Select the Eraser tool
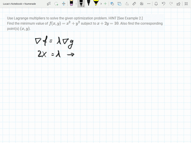 coord(71,3)
